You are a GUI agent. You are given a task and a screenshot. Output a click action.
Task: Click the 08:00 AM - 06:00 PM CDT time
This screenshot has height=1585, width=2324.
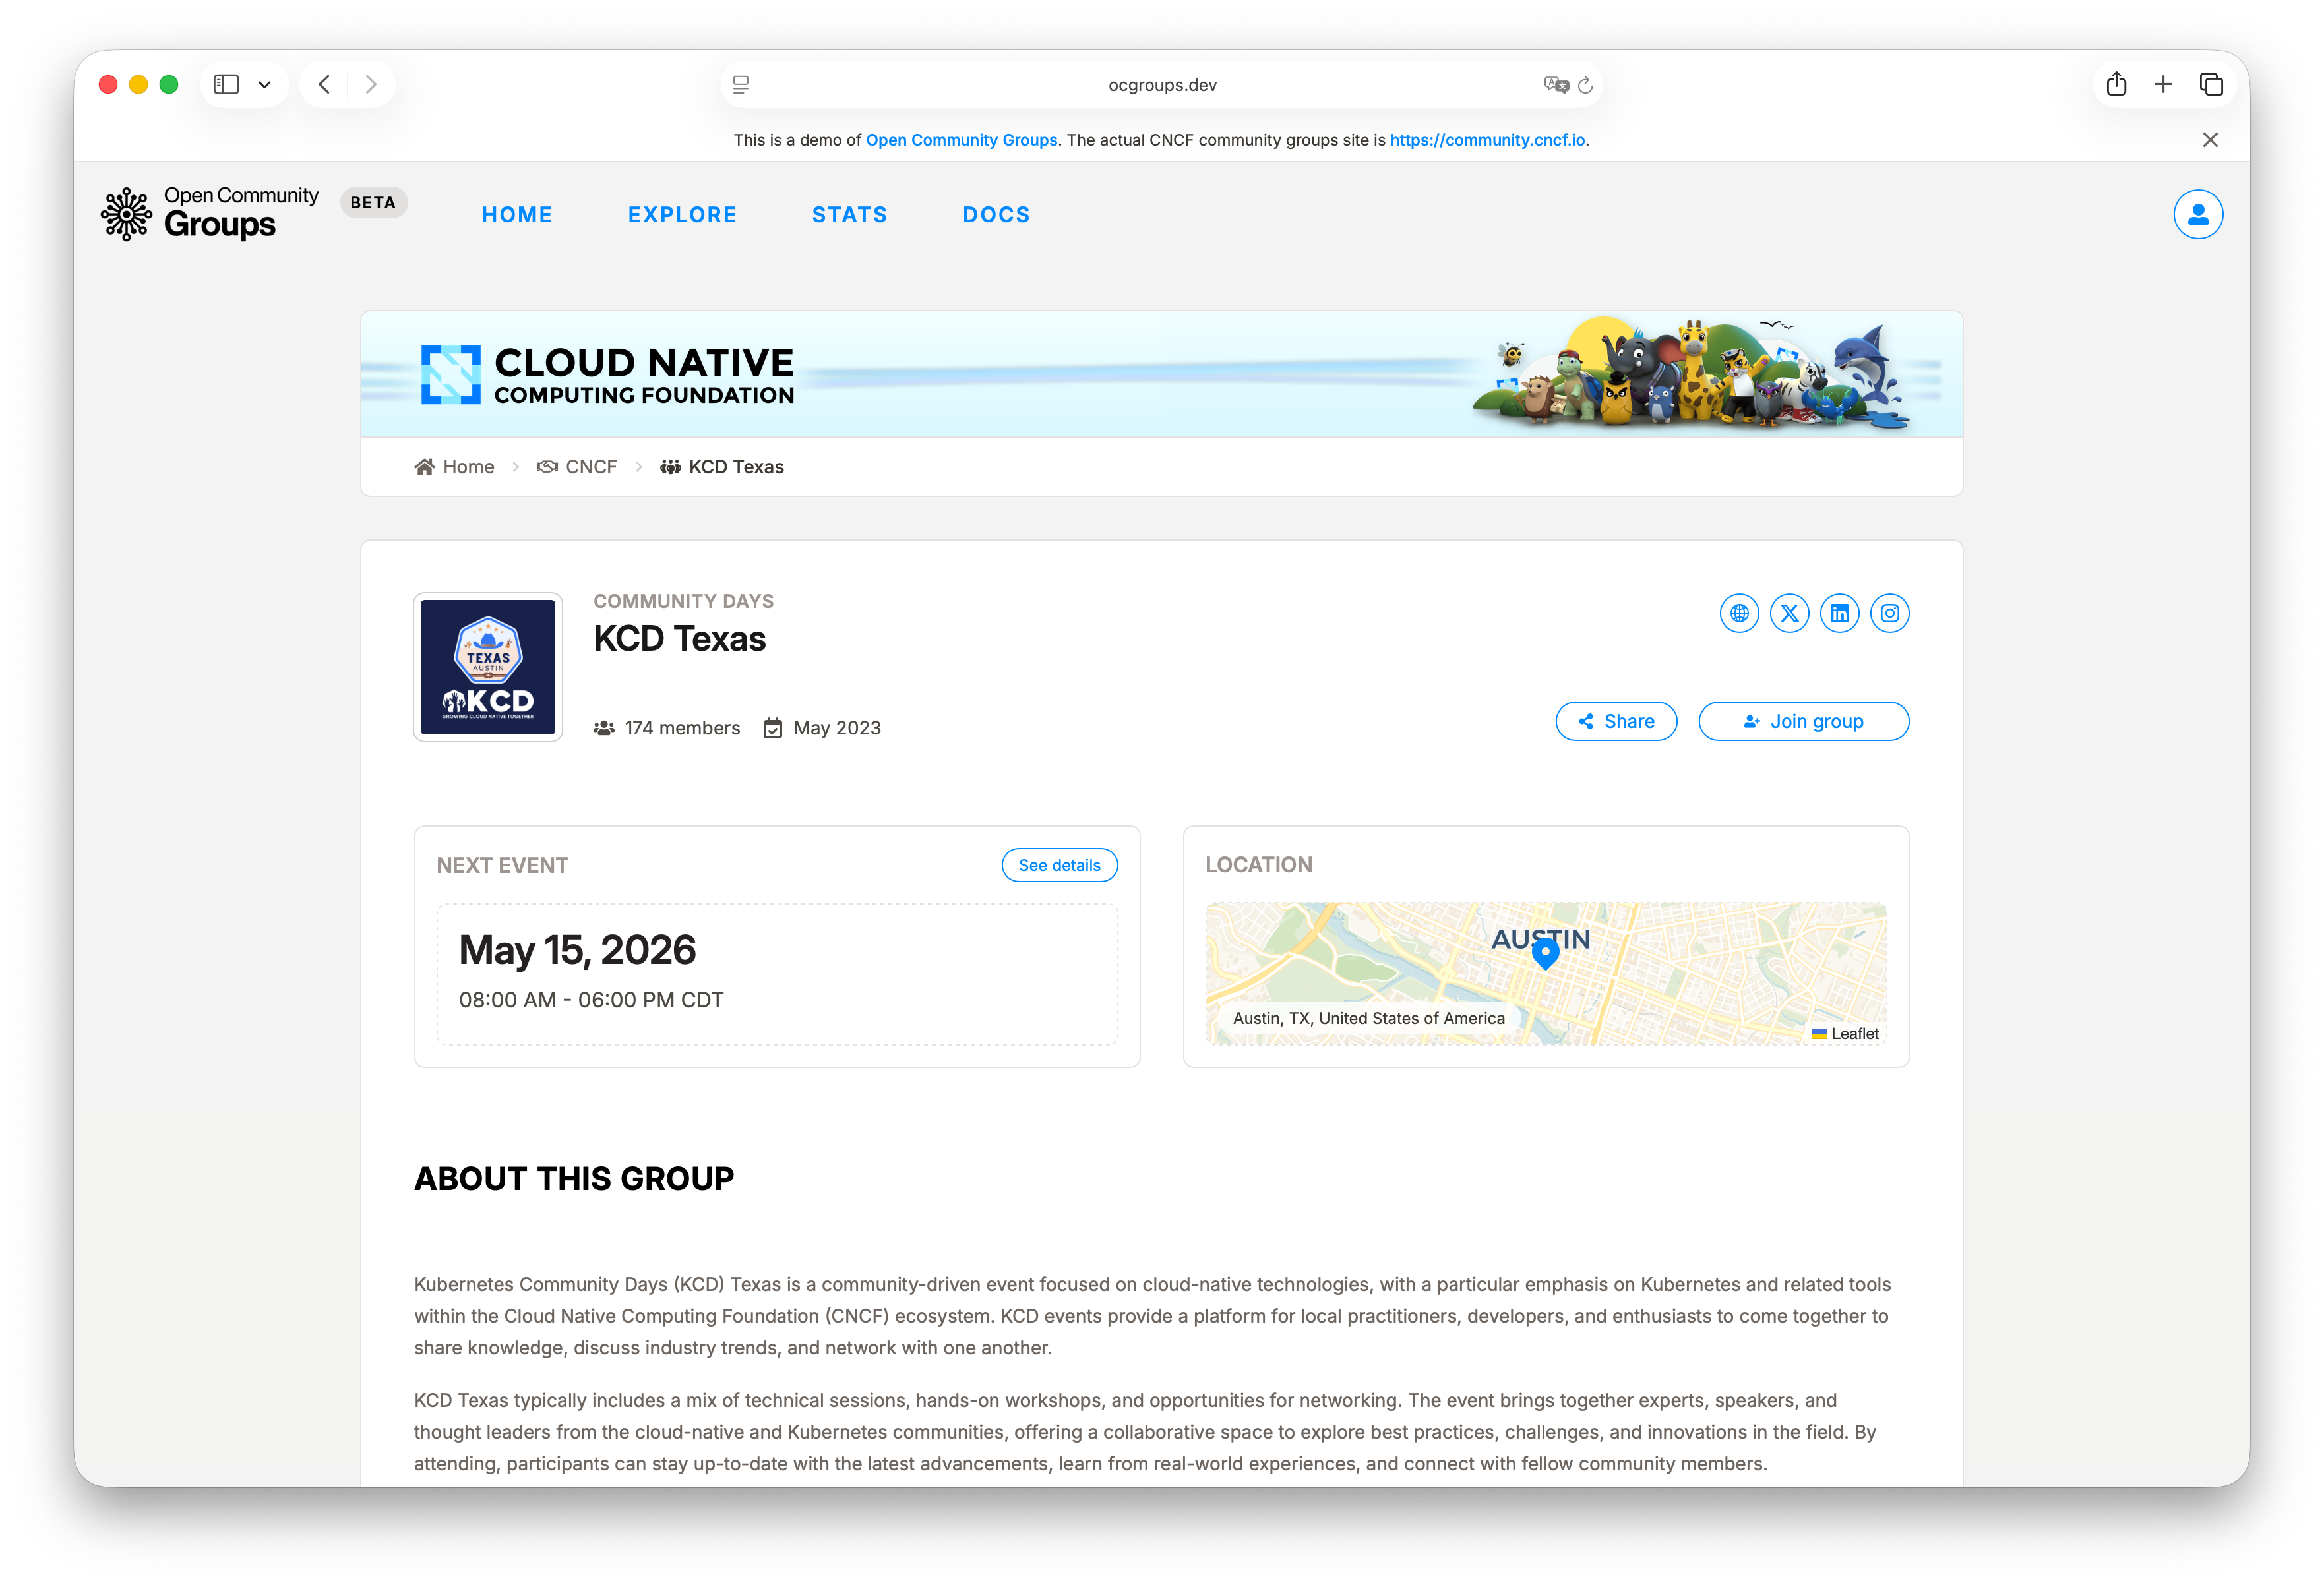click(x=591, y=1000)
